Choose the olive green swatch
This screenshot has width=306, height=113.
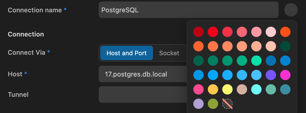point(213,104)
